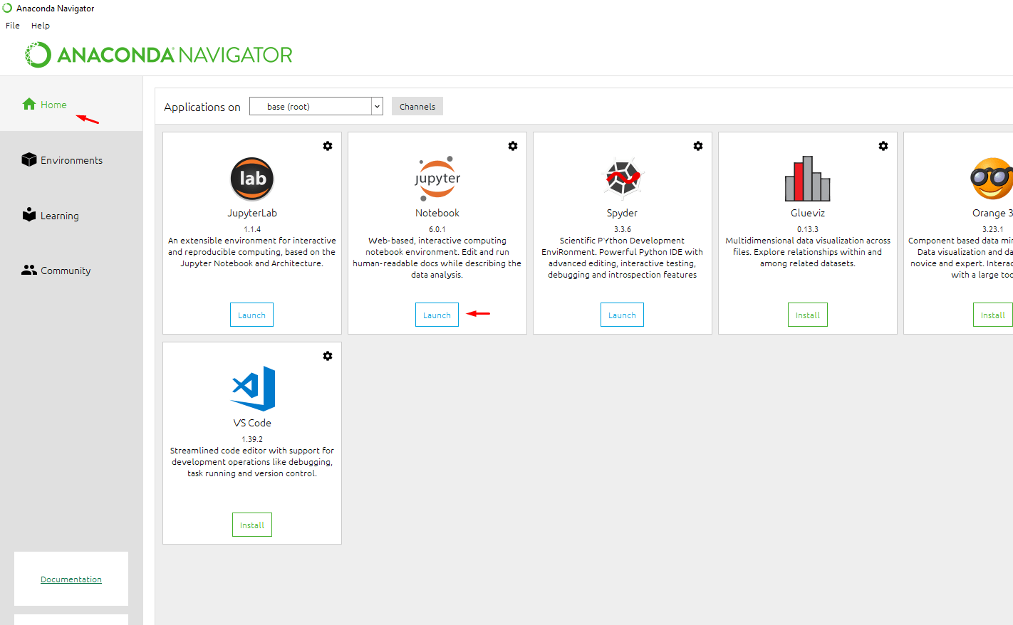Click the JupyterLab application logo
The width and height of the screenshot is (1013, 625).
[252, 179]
